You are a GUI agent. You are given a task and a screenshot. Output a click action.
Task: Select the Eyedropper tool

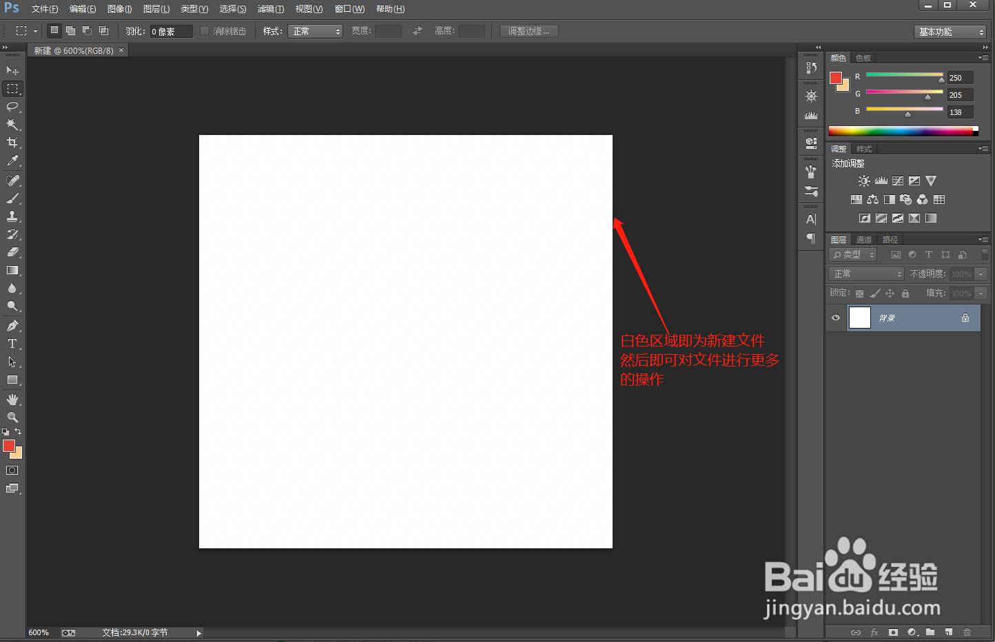point(12,160)
